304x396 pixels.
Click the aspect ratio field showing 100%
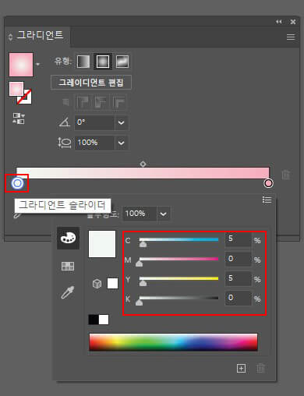pyautogui.click(x=94, y=143)
